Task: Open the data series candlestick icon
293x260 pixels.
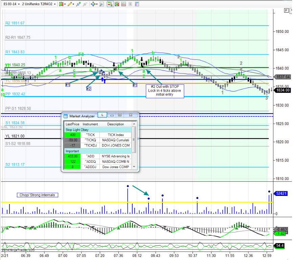Action: [x=117, y=4]
